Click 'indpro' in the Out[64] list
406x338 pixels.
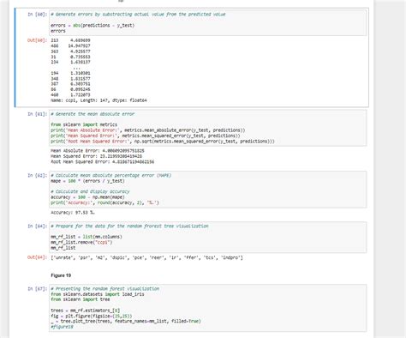click(230, 257)
